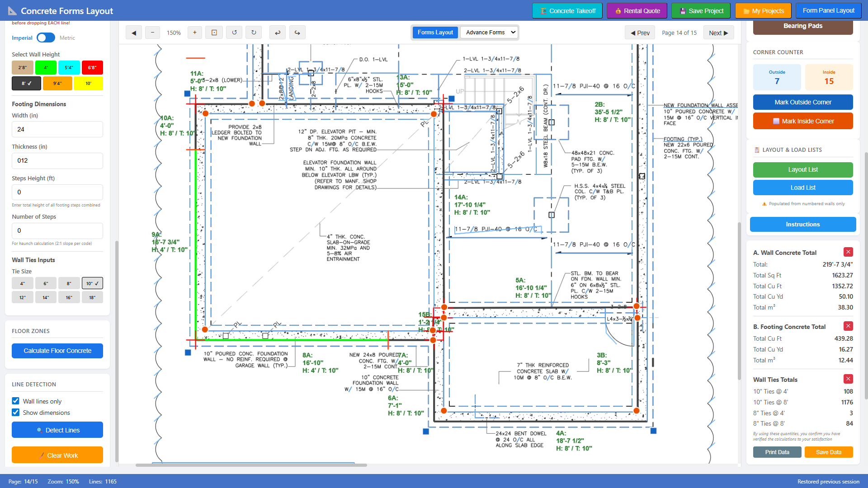This screenshot has width=868, height=488.
Task: Click the Concrete Forms Layout logo icon
Action: [x=13, y=11]
